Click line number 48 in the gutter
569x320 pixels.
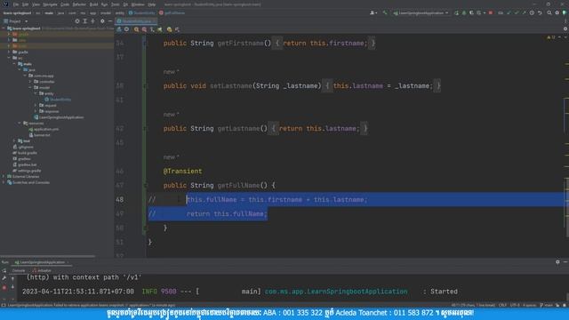tap(120, 199)
